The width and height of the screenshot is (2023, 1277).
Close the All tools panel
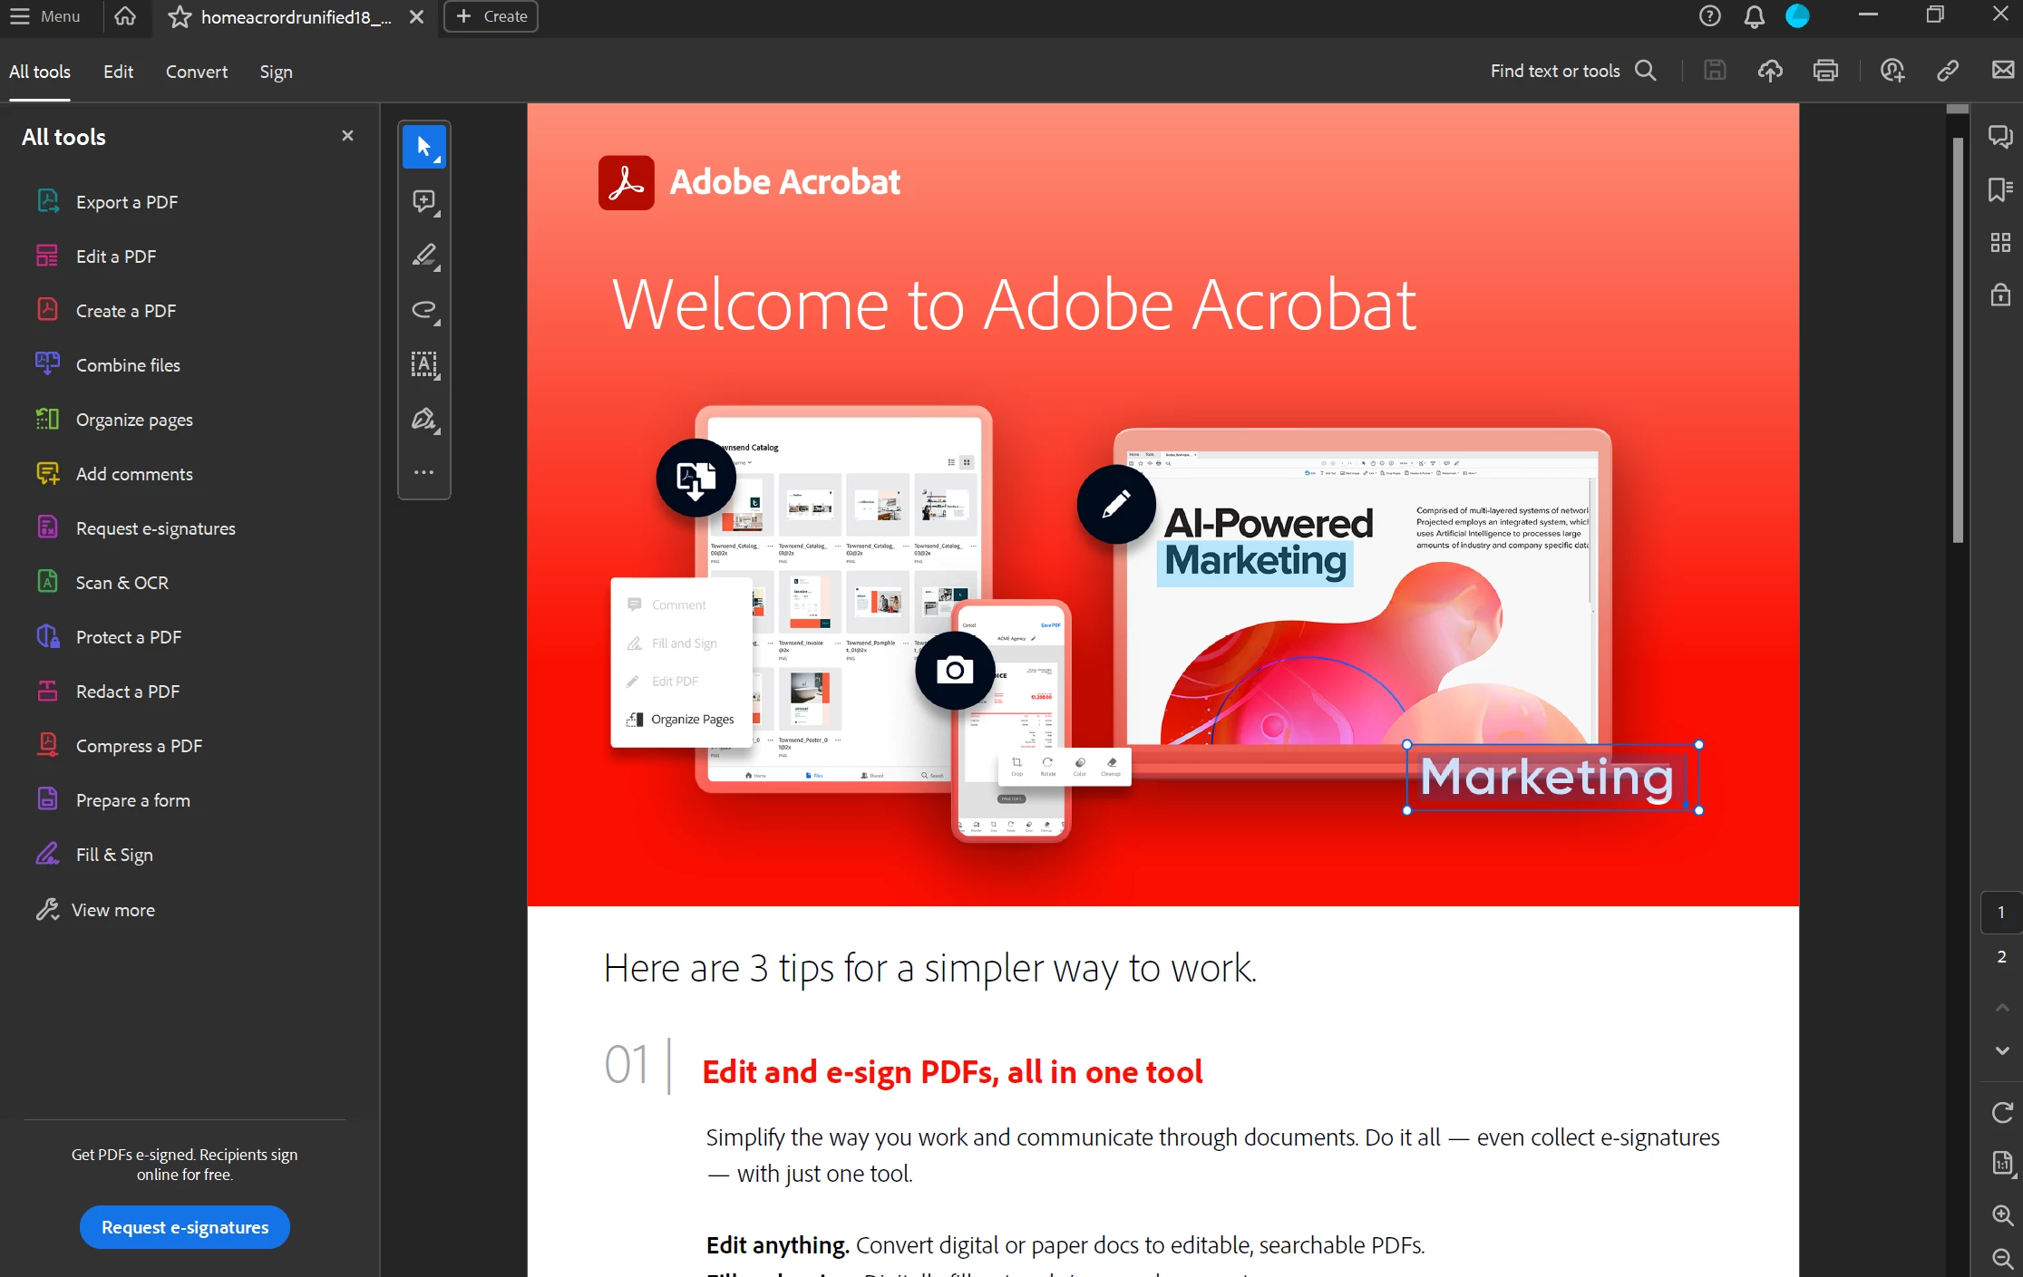(x=347, y=136)
